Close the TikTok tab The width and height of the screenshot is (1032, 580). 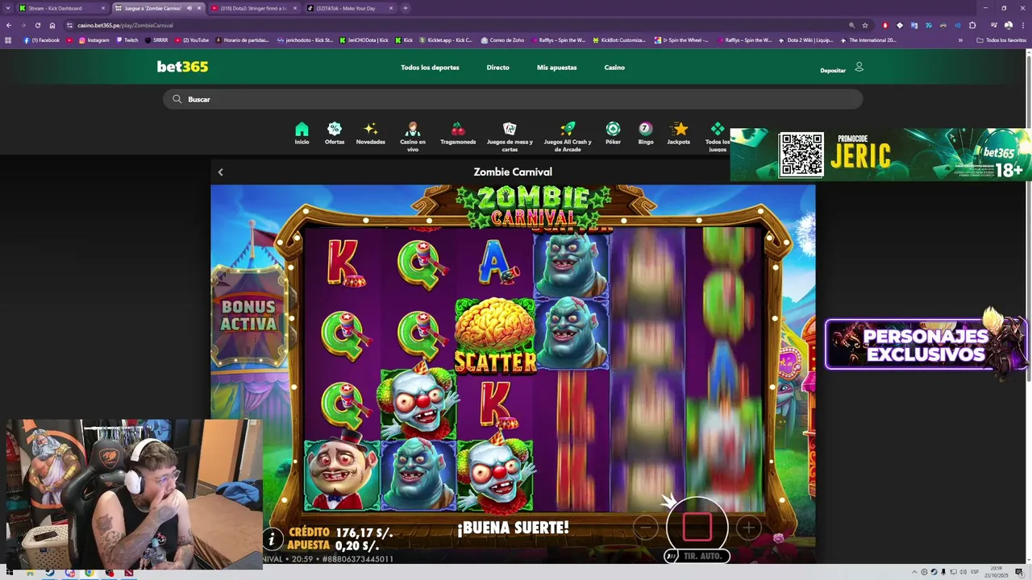pyautogui.click(x=390, y=8)
